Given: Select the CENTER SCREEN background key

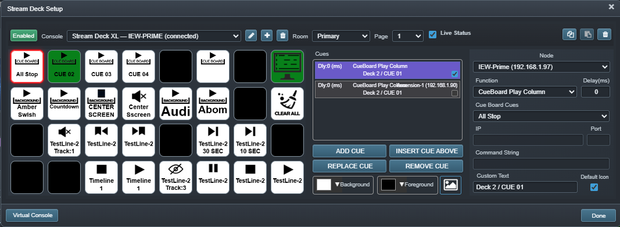Looking at the screenshot, I should 101,103.
